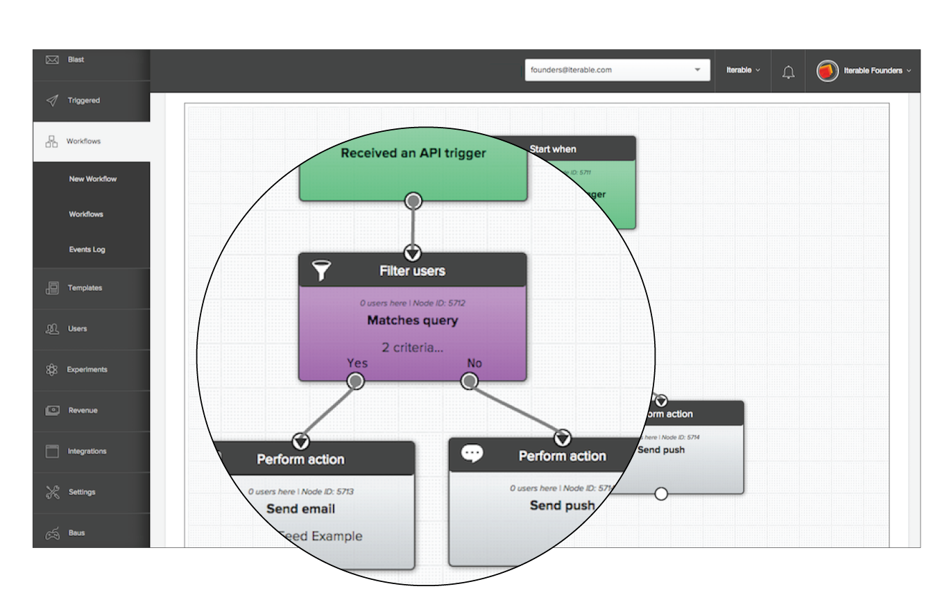This screenshot has width=949, height=616.
Task: Open the founders@iterable.com email dropdown
Action: coord(617,70)
